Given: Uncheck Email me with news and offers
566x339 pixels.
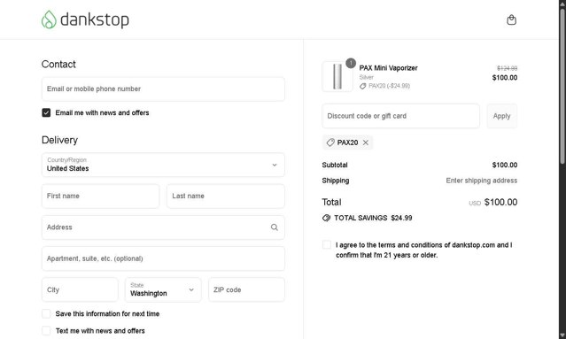Looking at the screenshot, I should click(x=46, y=112).
